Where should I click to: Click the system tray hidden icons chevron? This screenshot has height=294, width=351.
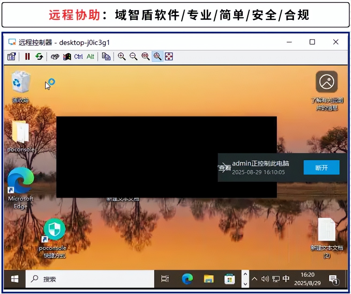pos(254,279)
